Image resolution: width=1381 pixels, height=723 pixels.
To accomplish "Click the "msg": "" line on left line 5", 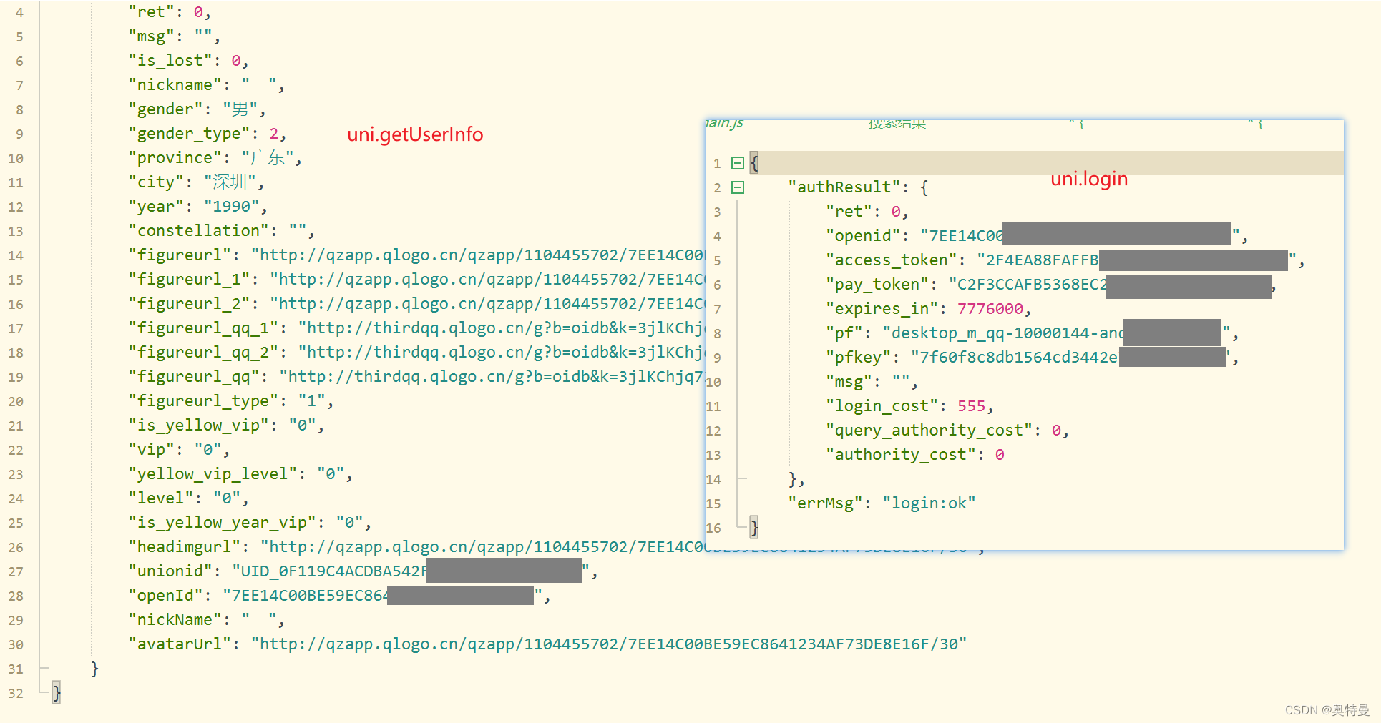I will 174,36.
